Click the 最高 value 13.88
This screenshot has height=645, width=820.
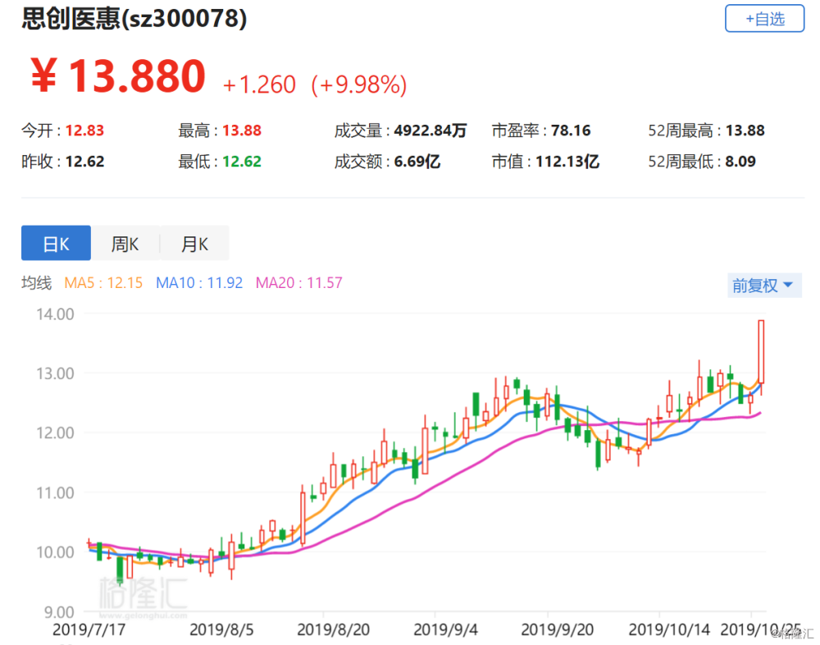click(242, 130)
